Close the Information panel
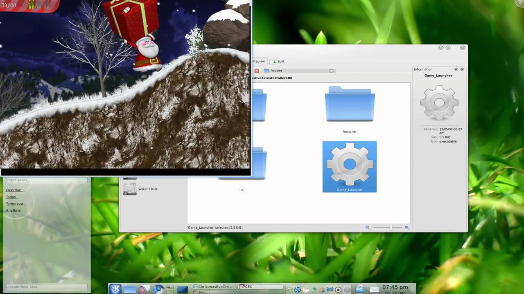524x294 pixels. pyautogui.click(x=462, y=69)
